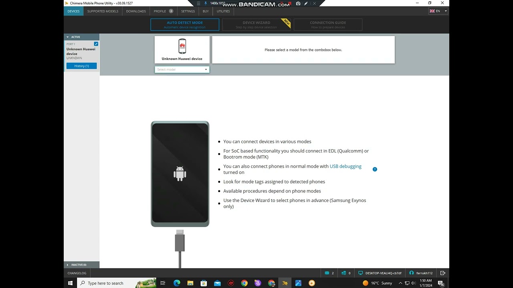The image size is (513, 288).
Task: Click the edit pencil icon on Port 1
Action: point(96,44)
